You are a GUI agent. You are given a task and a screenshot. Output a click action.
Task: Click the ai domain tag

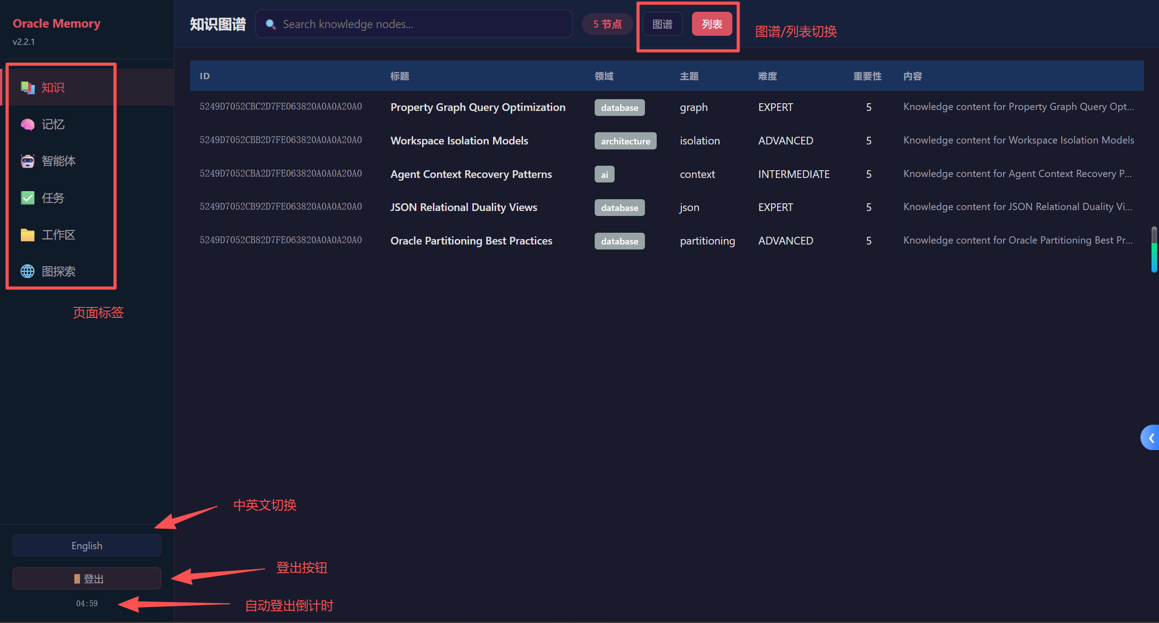pos(605,174)
